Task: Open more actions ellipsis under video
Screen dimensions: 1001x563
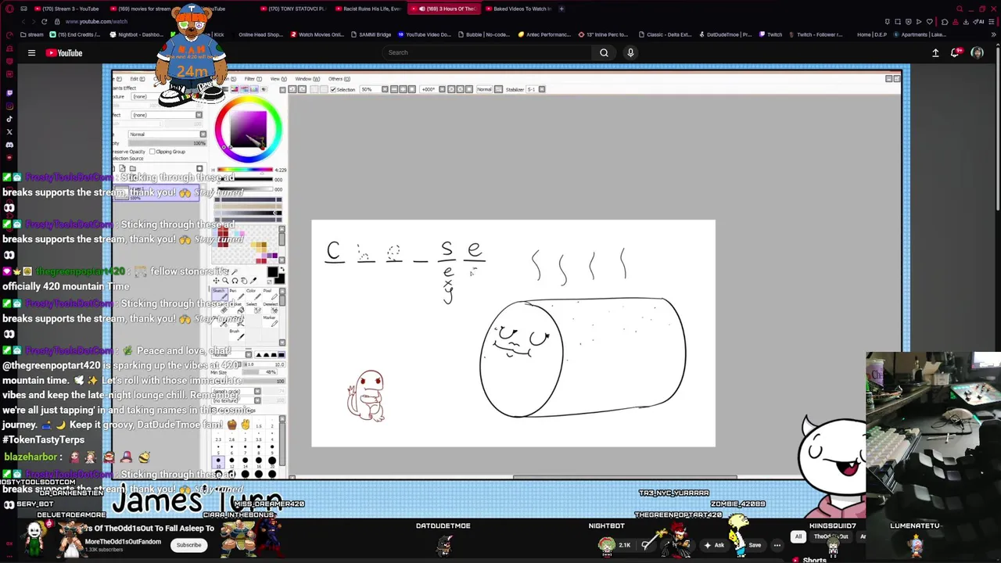Action: click(777, 545)
